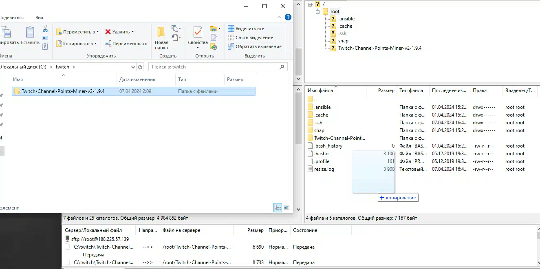Screen dimensions: 540x269
Task: Expand the Properties dropdown arrow
Action: (x=198, y=48)
